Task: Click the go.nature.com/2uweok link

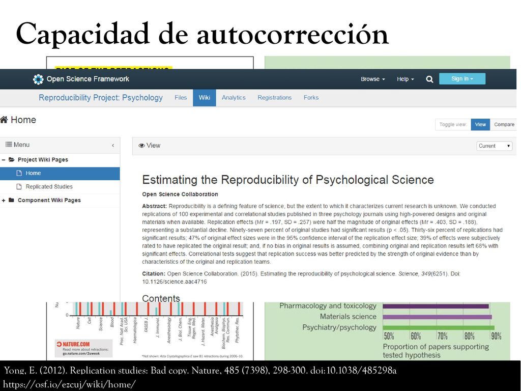Action: (x=81, y=353)
